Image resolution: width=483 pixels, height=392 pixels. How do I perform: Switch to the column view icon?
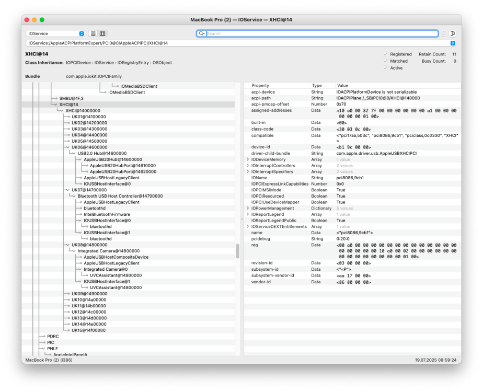coord(102,33)
